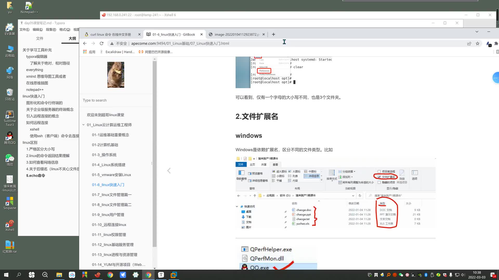
Task: Click the 01-6_Linux快速入门 sidebar link
Action: click(x=108, y=184)
